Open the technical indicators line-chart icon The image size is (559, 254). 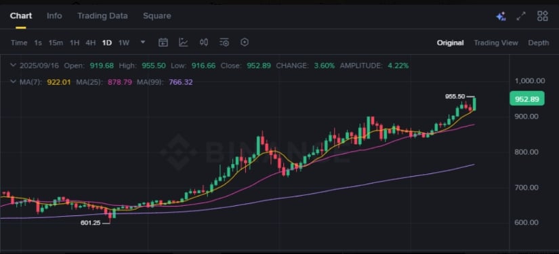coord(183,43)
